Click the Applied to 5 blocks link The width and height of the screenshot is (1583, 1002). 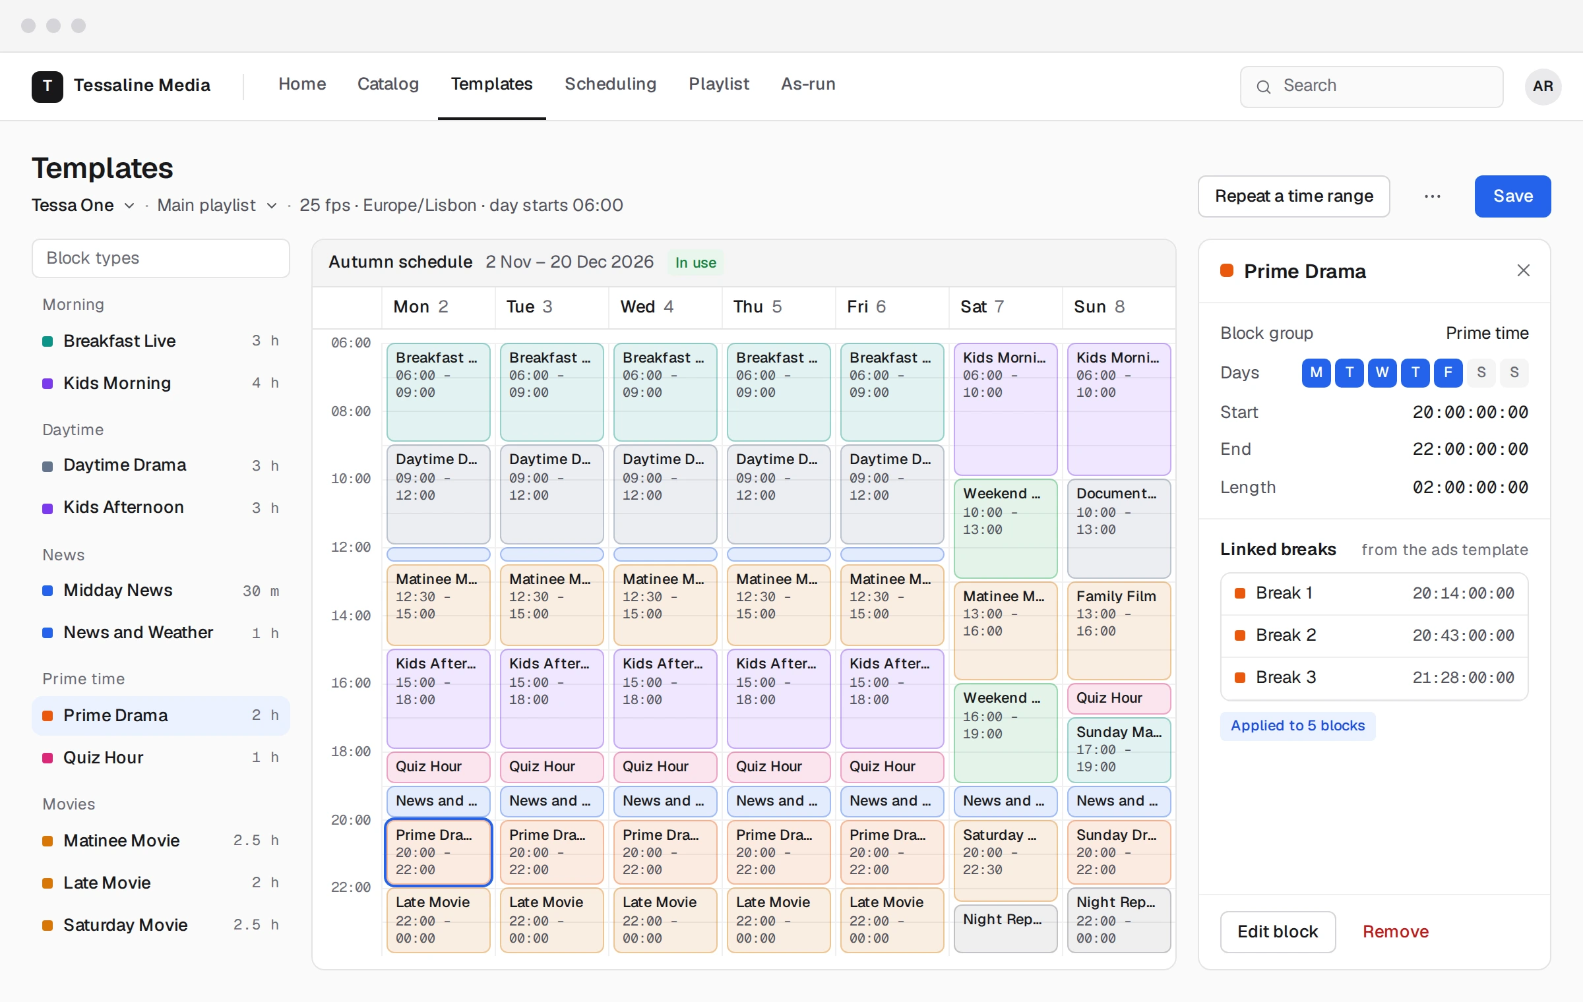[x=1297, y=726]
